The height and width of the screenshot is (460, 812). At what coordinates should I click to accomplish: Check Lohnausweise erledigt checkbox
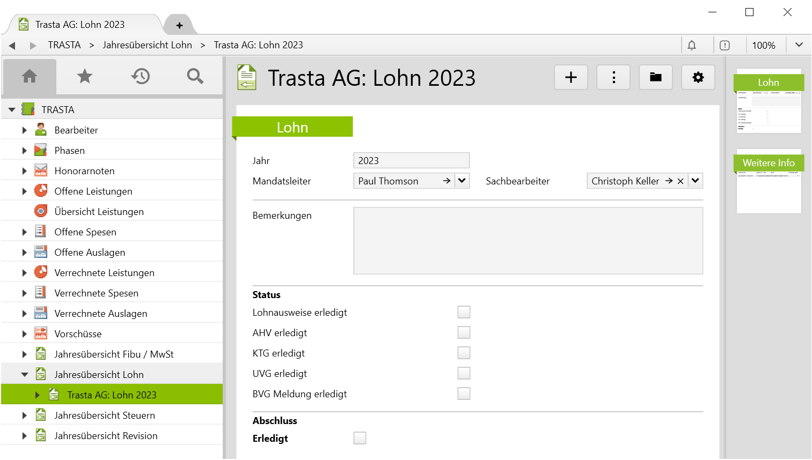(x=464, y=313)
